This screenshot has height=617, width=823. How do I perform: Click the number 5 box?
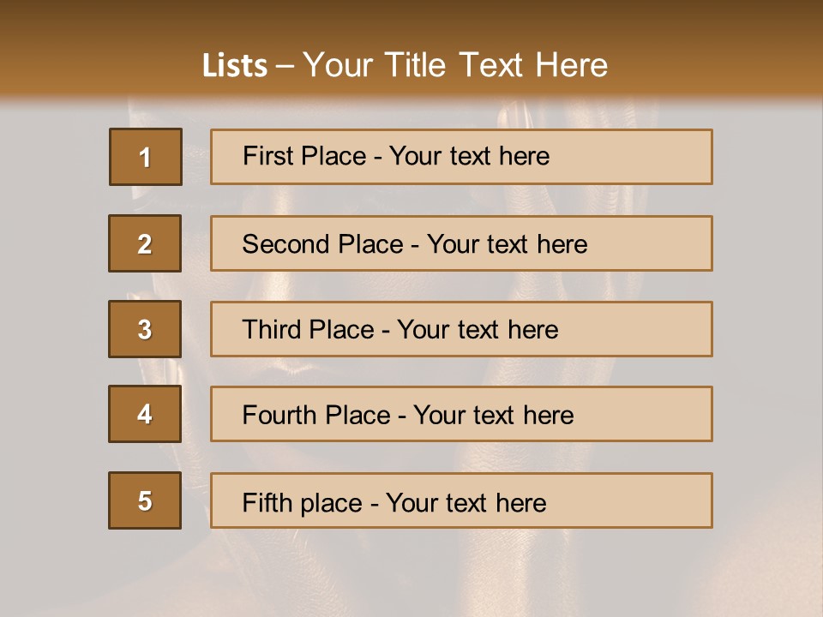(145, 500)
